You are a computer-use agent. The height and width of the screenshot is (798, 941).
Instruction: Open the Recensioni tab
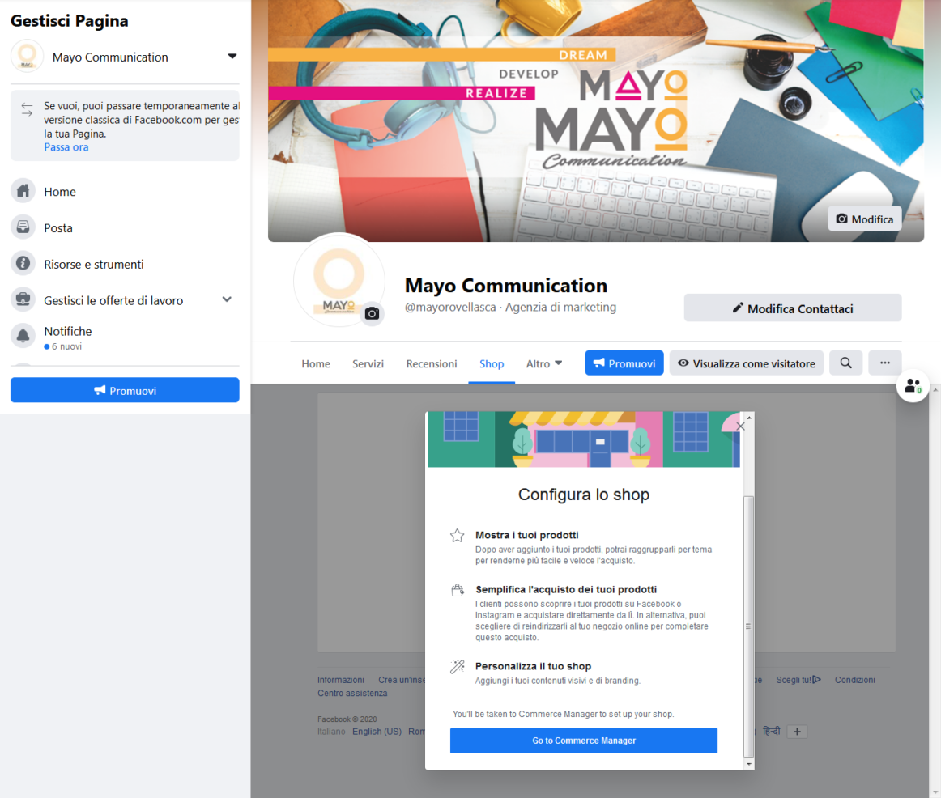coord(432,363)
